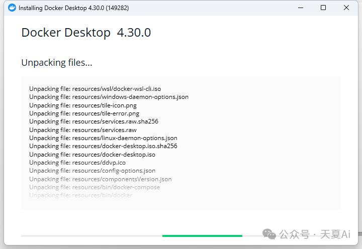Click the componentsVersion.json log entry
Image resolution: width=362 pixels, height=249 pixels.
[101, 179]
